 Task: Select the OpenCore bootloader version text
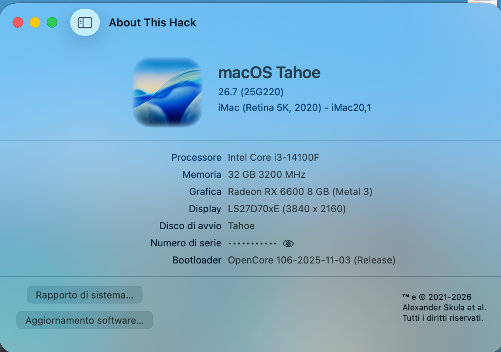(x=311, y=260)
